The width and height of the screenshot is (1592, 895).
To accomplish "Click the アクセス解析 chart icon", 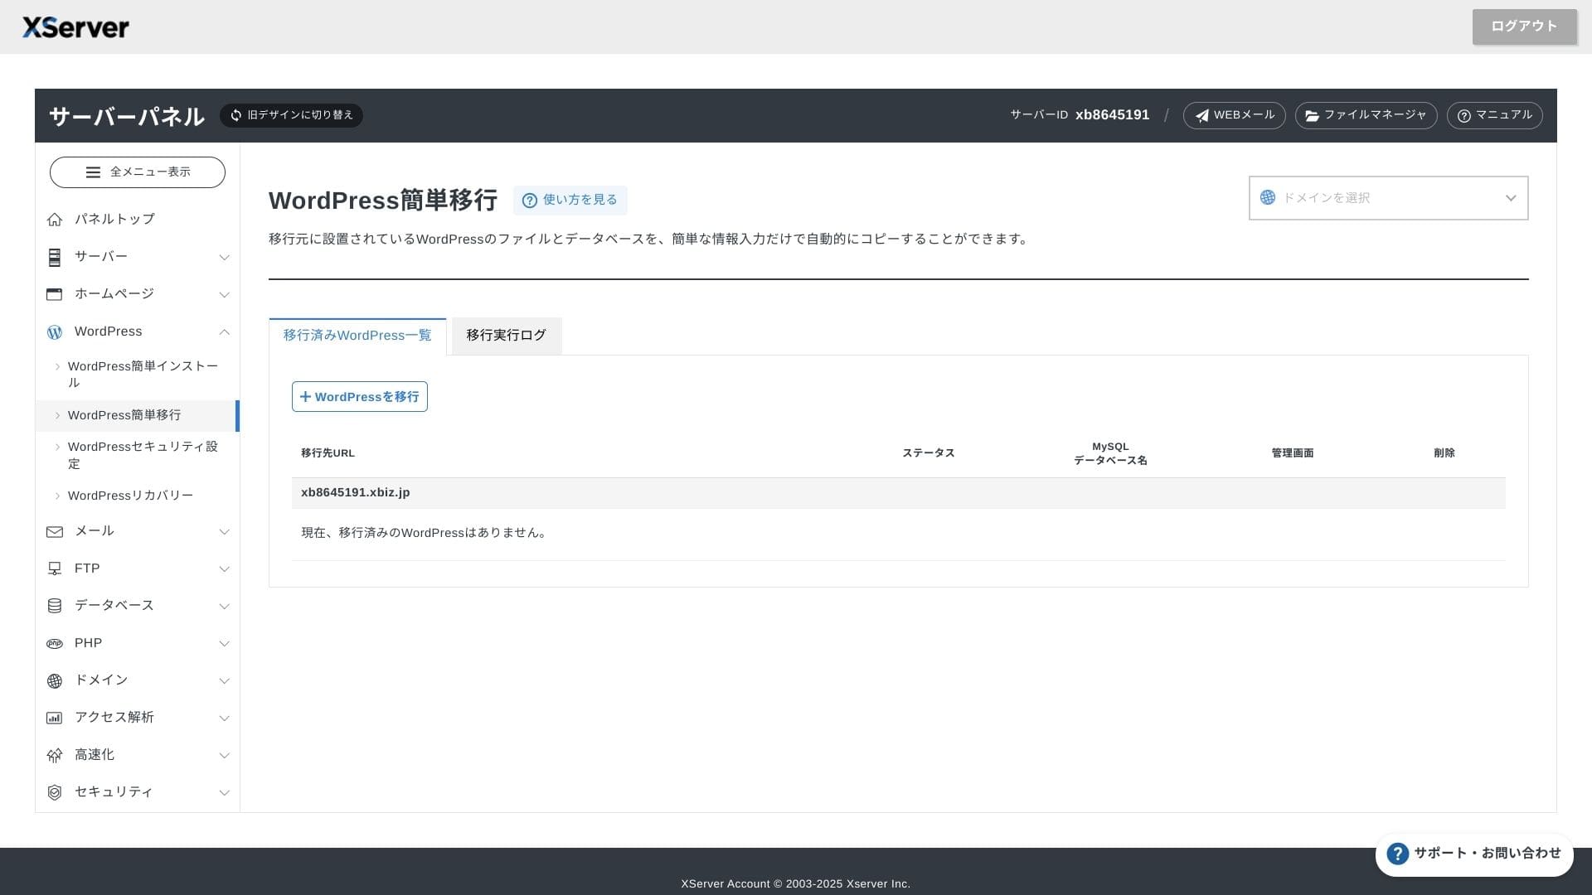I will pos(55,718).
